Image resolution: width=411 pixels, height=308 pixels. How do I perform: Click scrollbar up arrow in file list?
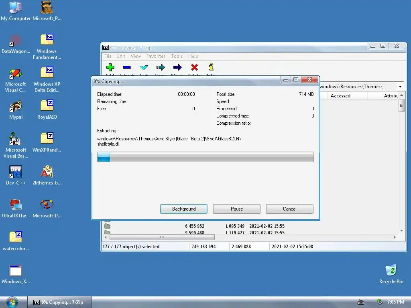click(401, 95)
